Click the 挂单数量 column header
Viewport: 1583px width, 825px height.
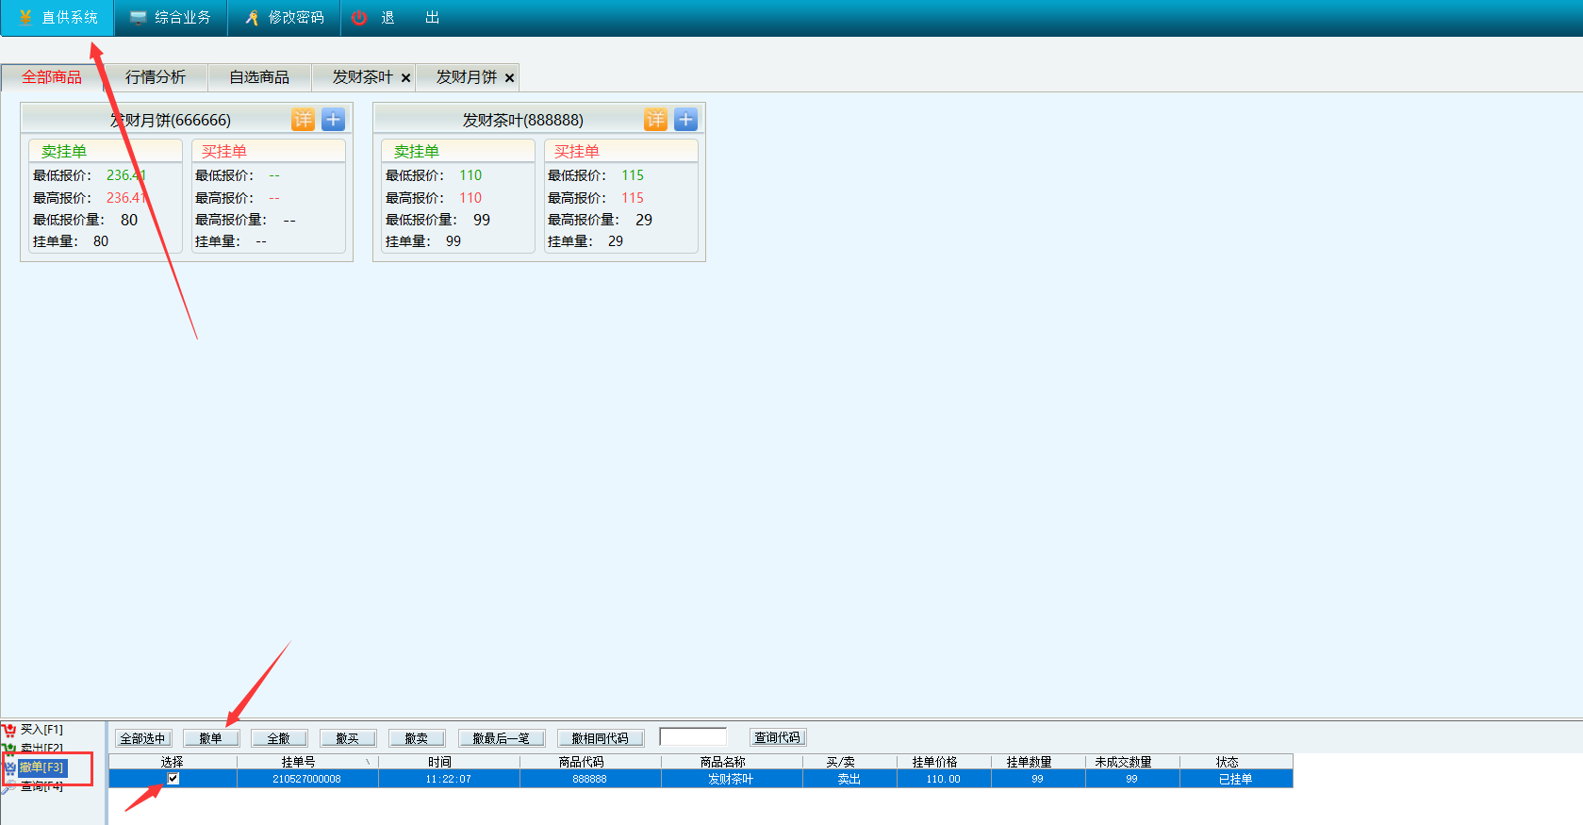click(x=1038, y=762)
